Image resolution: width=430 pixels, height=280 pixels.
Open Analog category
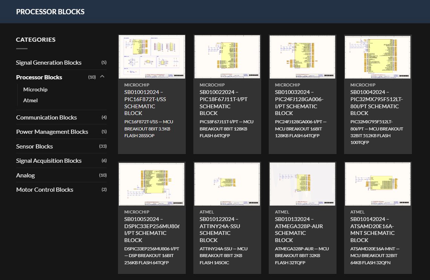tap(25, 175)
